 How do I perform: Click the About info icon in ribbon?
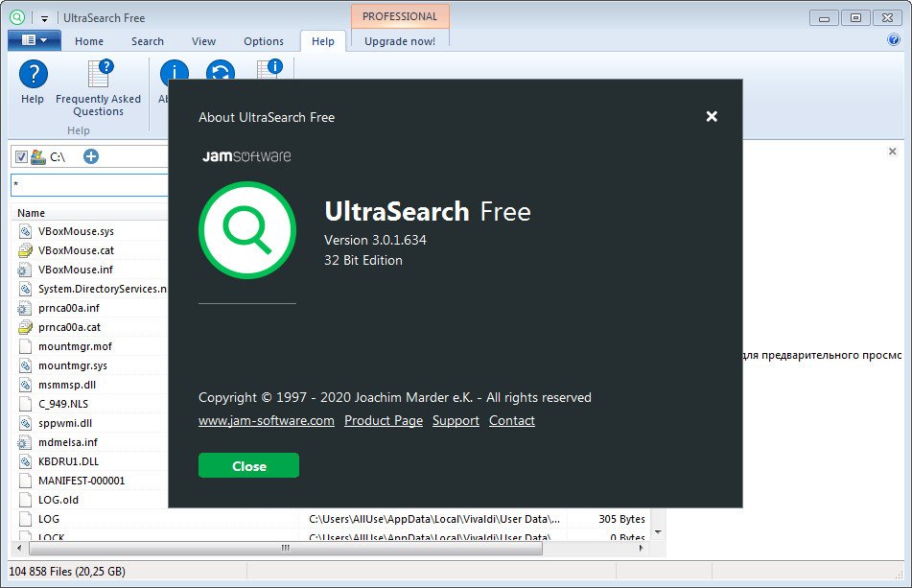point(174,71)
